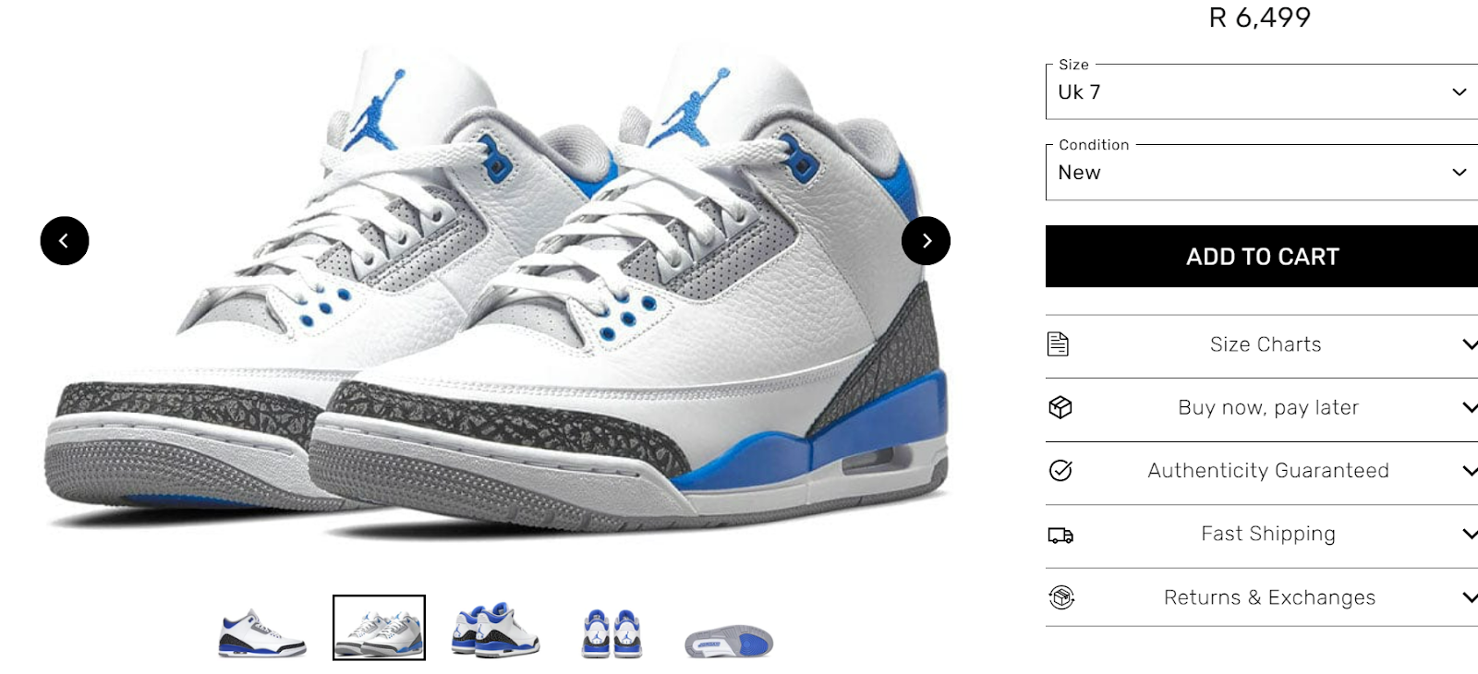Add the sneakers to cart
This screenshot has height=674, width=1478.
click(1262, 257)
